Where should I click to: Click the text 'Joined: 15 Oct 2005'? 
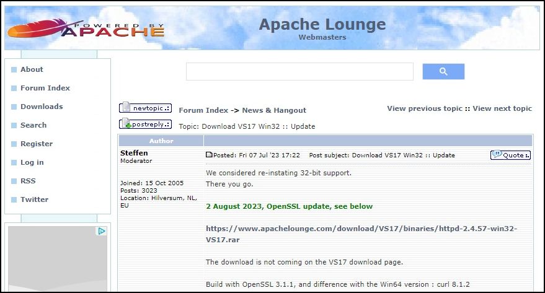152,183
